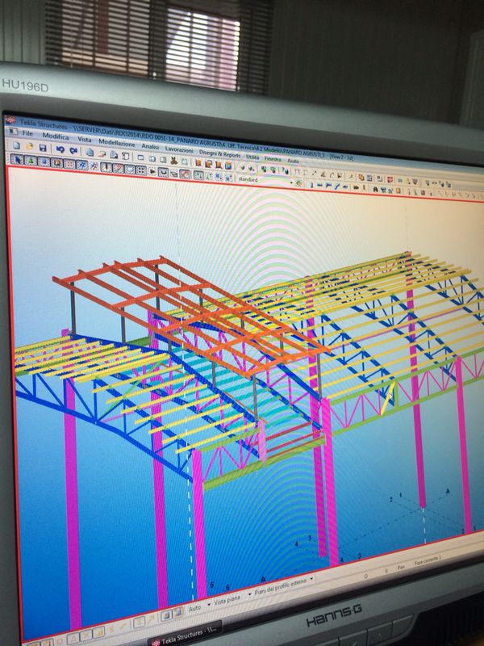
Task: Open the Modellazione menu
Action: pos(117,143)
